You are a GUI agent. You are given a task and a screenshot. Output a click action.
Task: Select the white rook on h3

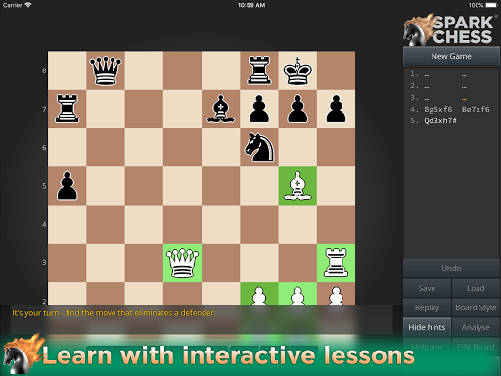click(336, 262)
